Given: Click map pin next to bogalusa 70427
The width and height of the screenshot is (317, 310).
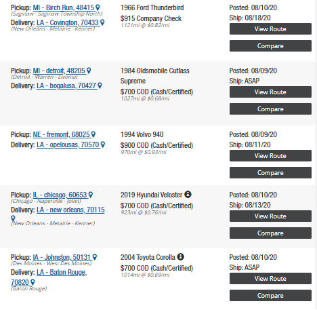Looking at the screenshot, I should [100, 85].
